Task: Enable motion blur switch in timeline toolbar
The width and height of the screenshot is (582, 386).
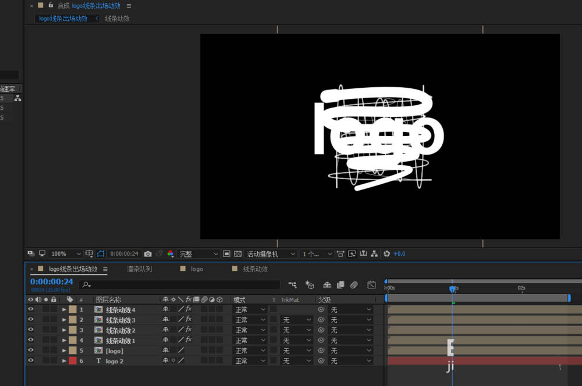Action: [354, 285]
